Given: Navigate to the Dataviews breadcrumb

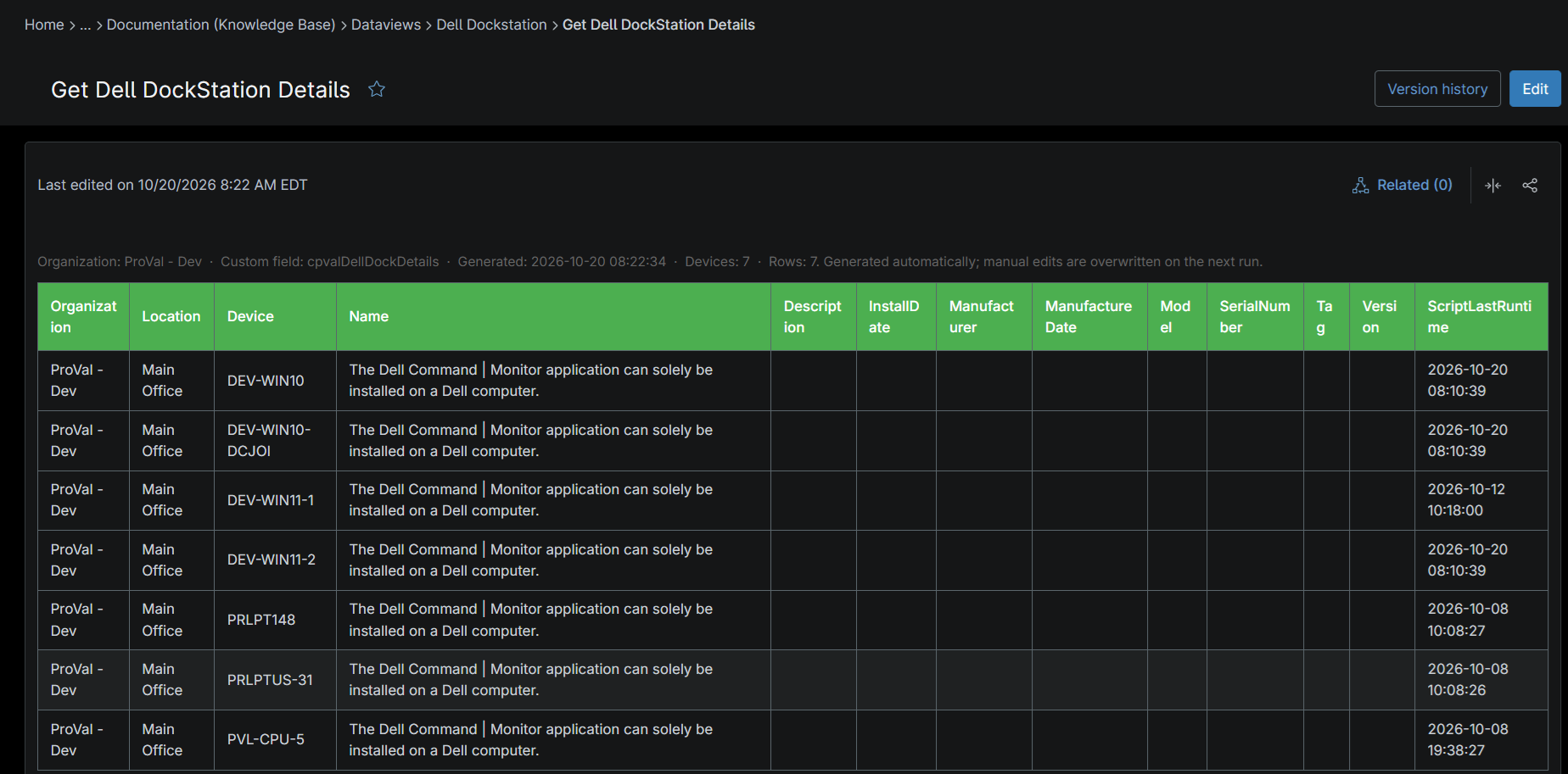Looking at the screenshot, I should click(386, 25).
